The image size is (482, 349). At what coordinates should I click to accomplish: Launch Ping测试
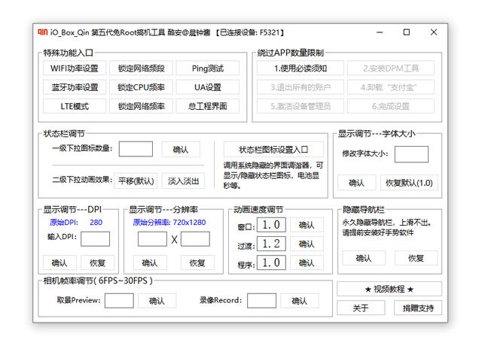point(208,68)
